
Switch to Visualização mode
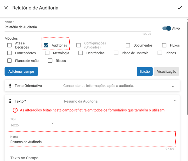[166, 72]
